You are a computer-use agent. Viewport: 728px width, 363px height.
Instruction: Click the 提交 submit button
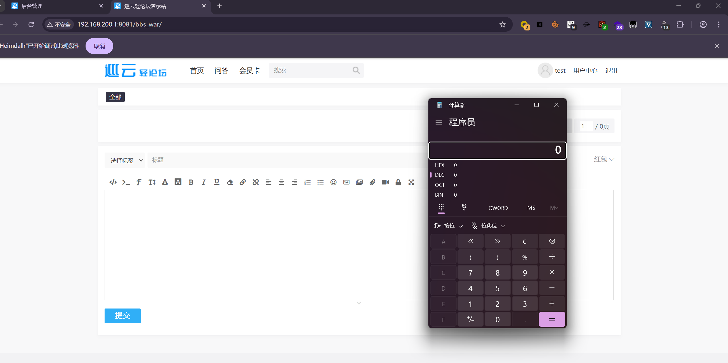(122, 316)
